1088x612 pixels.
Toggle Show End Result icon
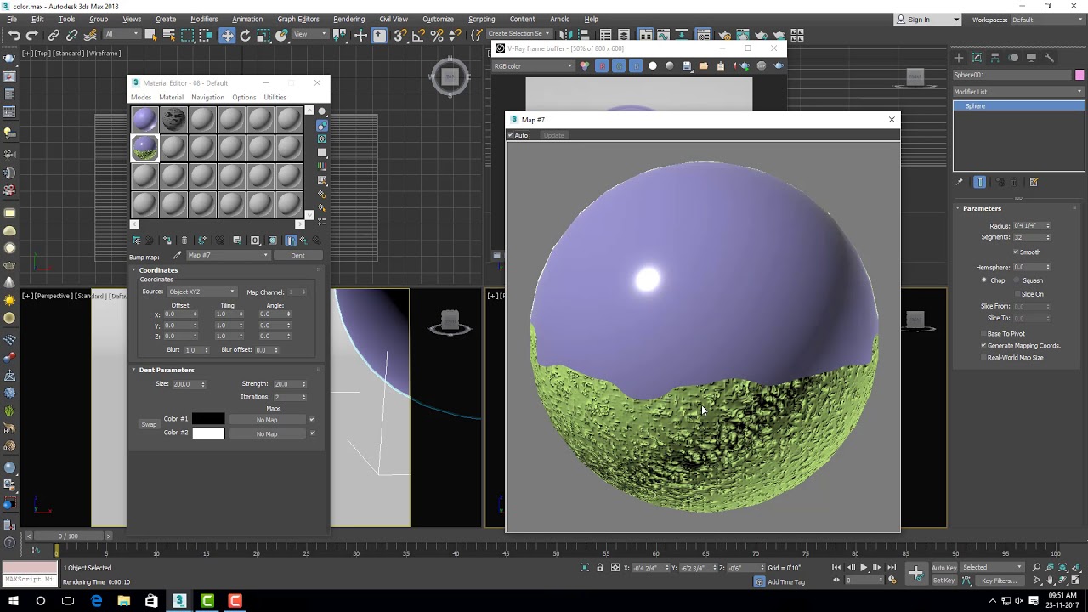pyautogui.click(x=291, y=241)
